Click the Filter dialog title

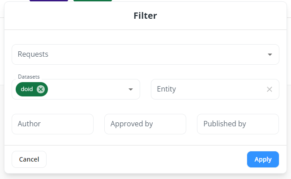pos(145,16)
